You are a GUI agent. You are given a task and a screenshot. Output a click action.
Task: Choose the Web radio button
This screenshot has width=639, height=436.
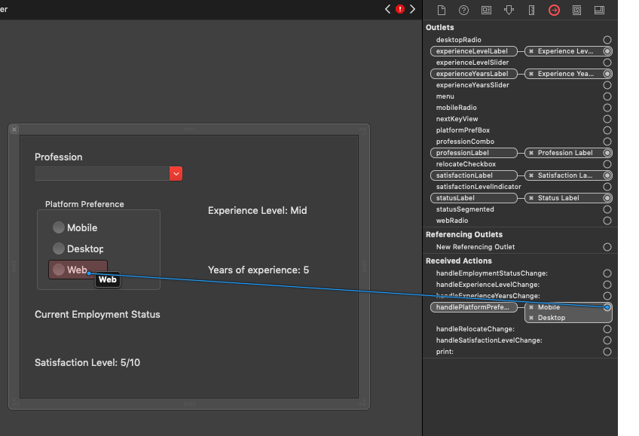coord(59,270)
